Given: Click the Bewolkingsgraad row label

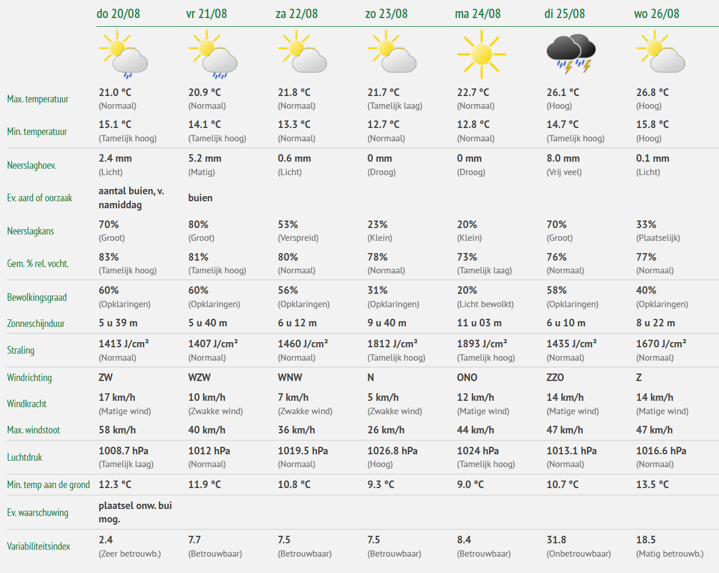Looking at the screenshot, I should 37,297.
